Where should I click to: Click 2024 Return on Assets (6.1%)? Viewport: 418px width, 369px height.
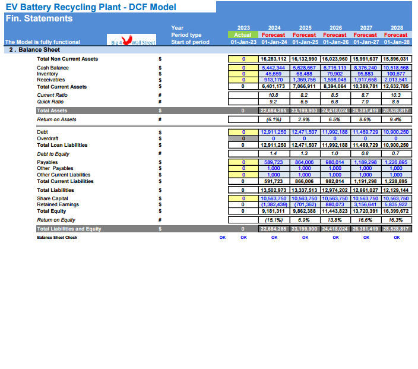pos(274,120)
